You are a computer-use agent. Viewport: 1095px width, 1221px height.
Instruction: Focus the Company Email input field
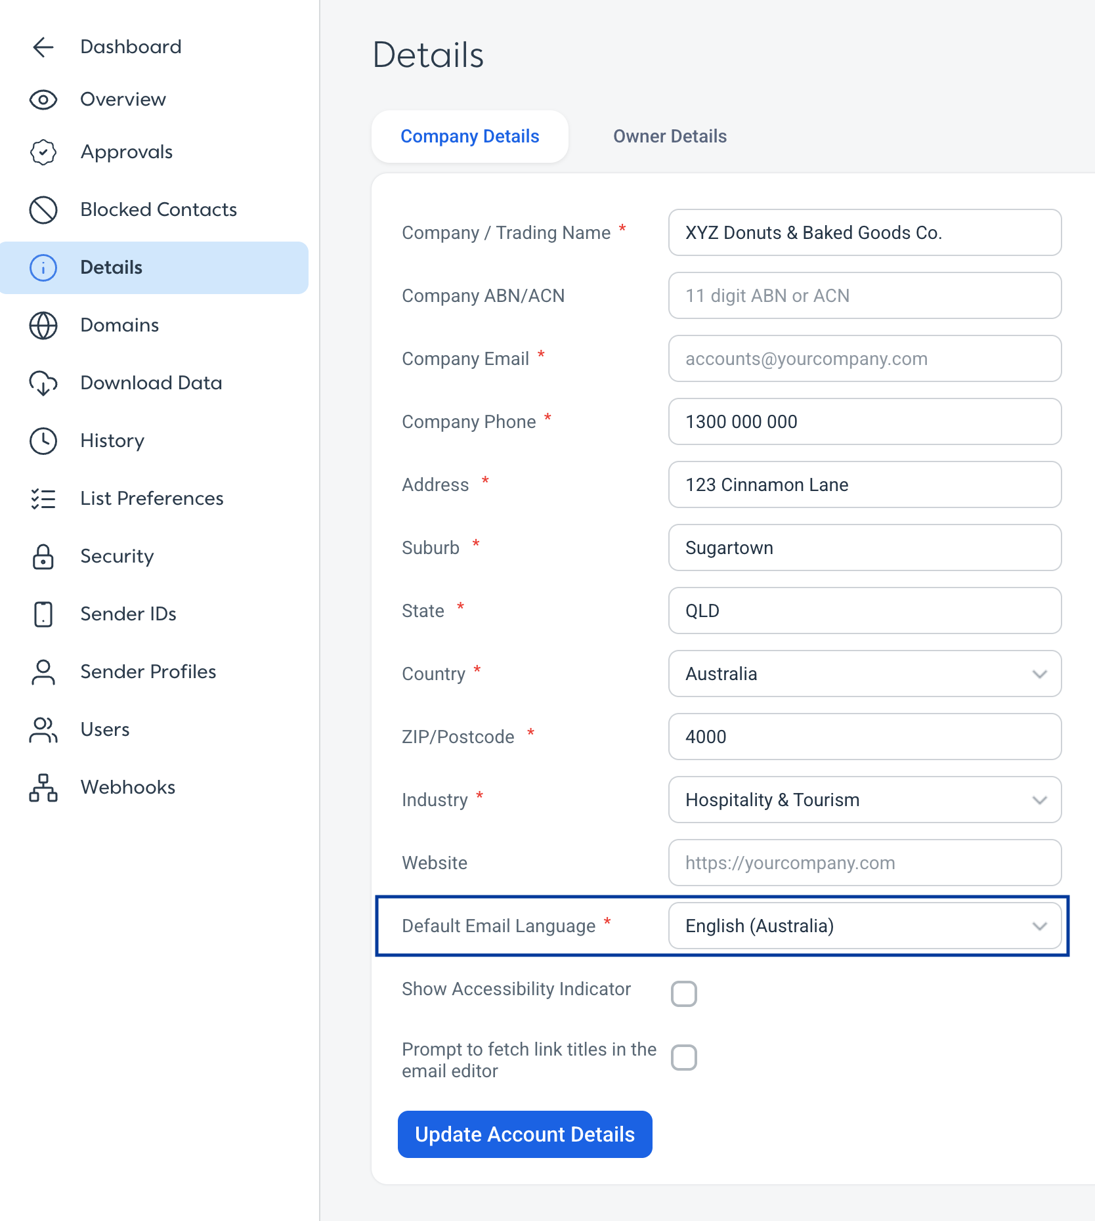pos(865,358)
